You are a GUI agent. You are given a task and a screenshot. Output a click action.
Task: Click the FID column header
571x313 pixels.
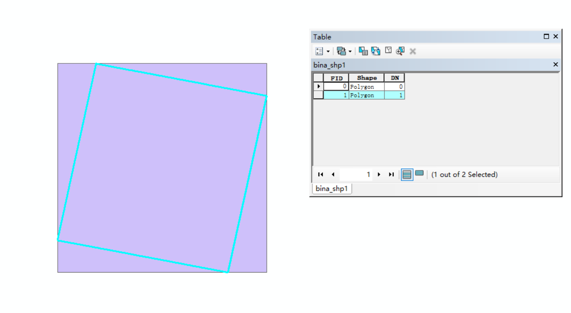(x=336, y=78)
